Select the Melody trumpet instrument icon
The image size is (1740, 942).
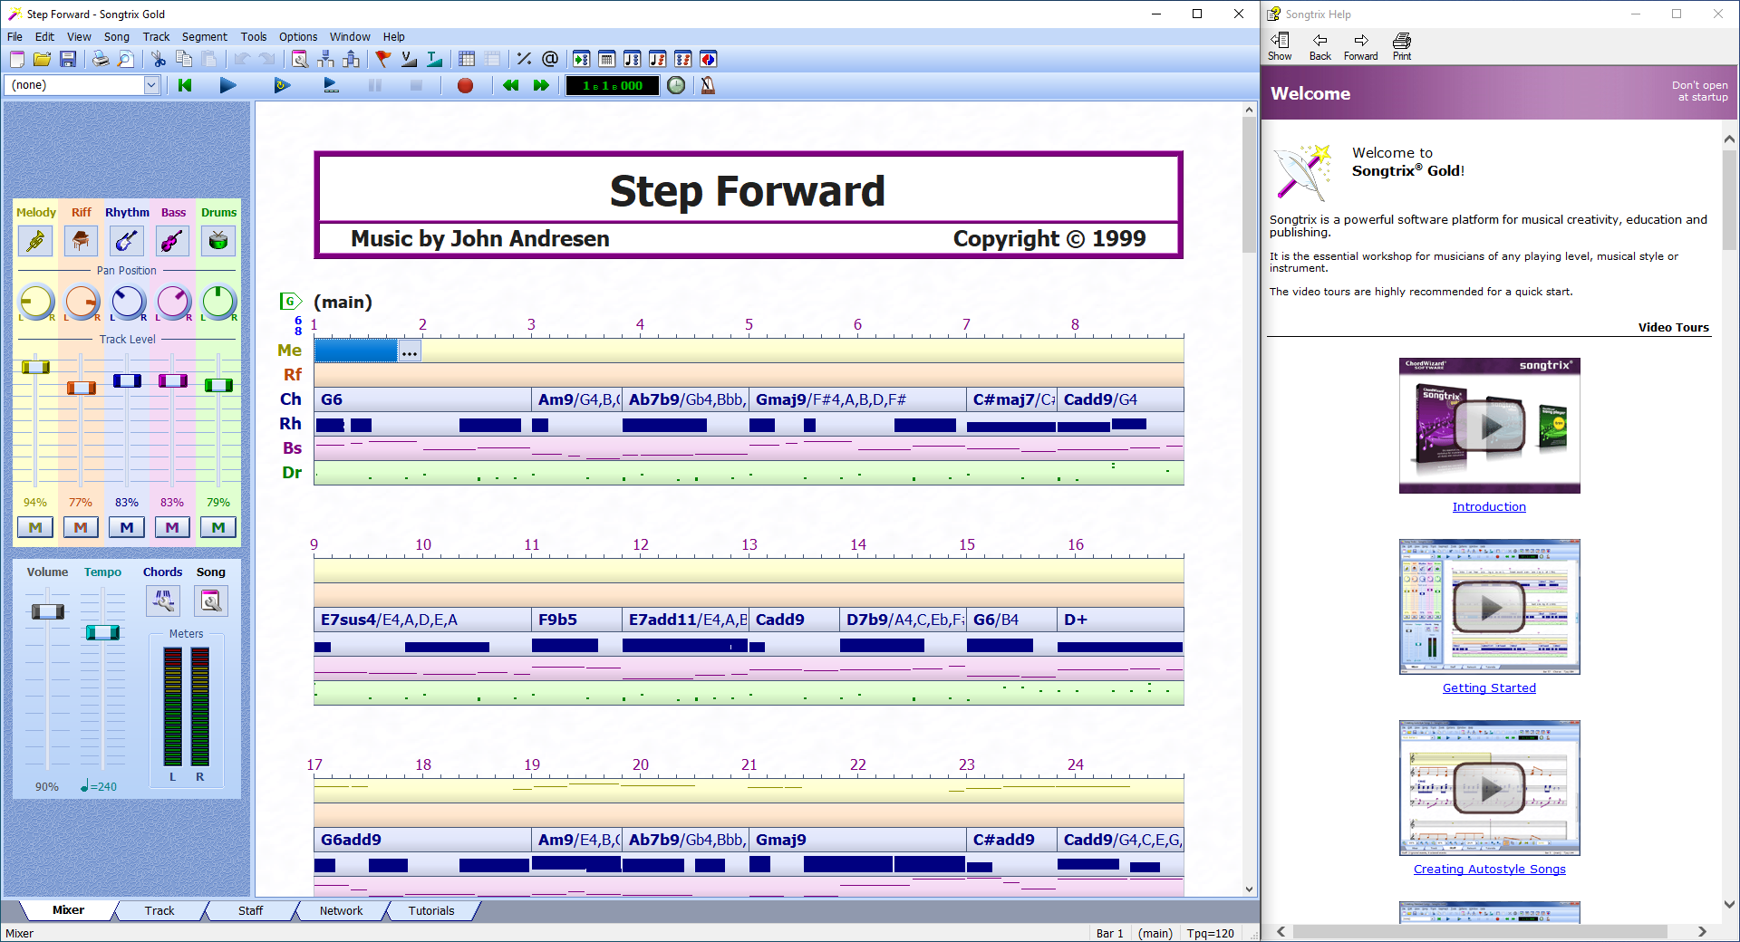tap(35, 241)
